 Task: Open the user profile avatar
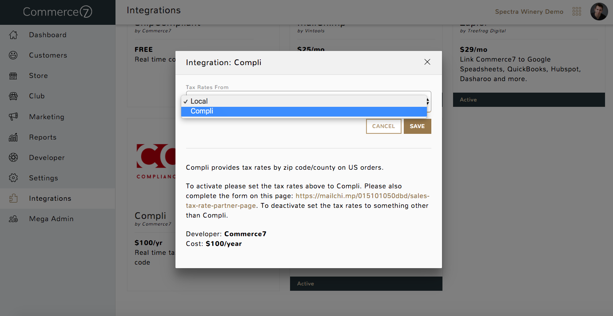tap(599, 12)
